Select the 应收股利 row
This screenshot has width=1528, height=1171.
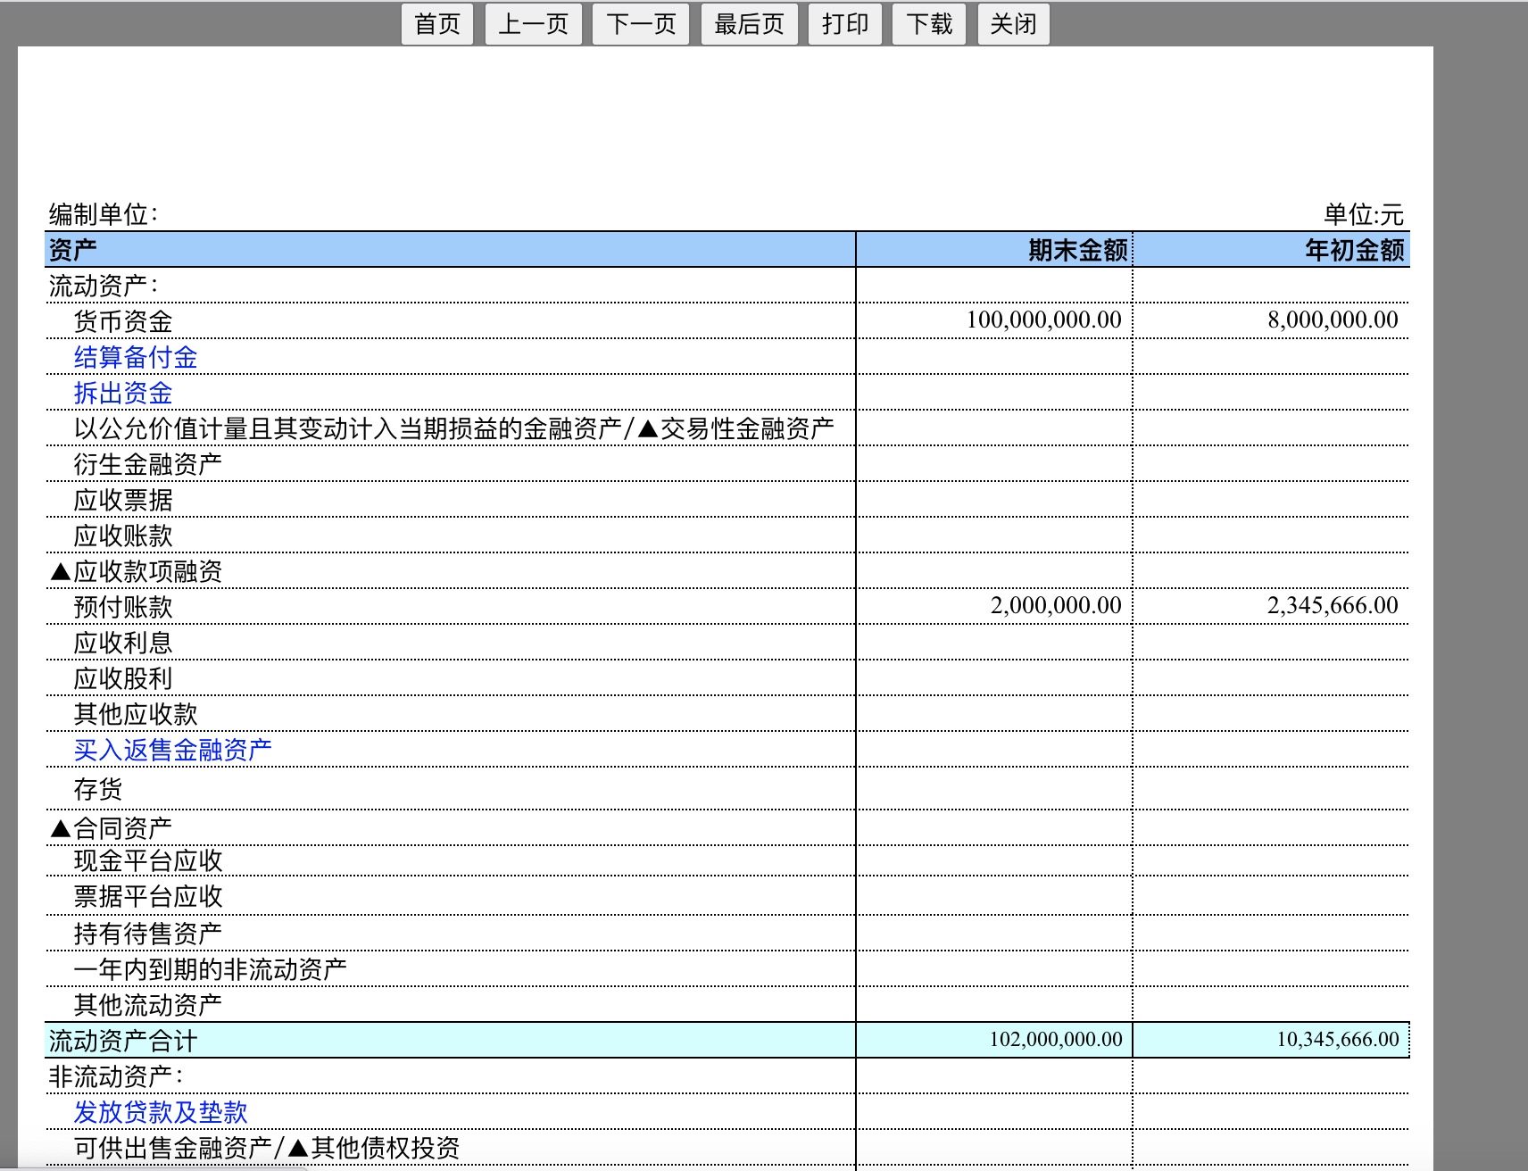point(727,678)
